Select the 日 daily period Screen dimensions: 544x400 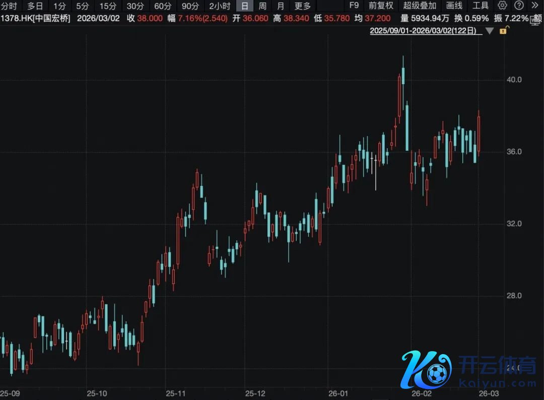tap(245, 6)
